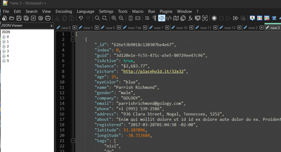
Task: Click the first plugin toolbar icon
Action: [x=252, y=18]
